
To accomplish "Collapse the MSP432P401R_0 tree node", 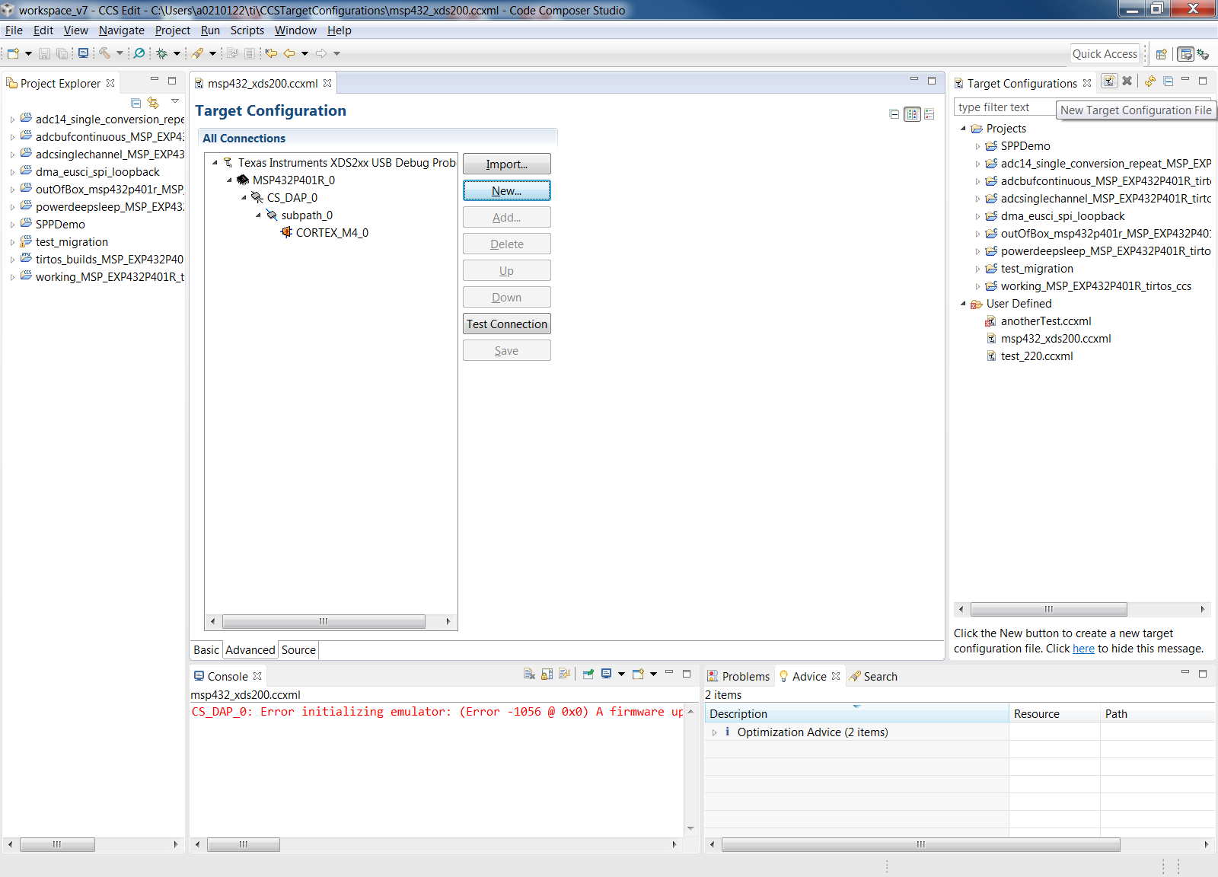I will click(229, 180).
